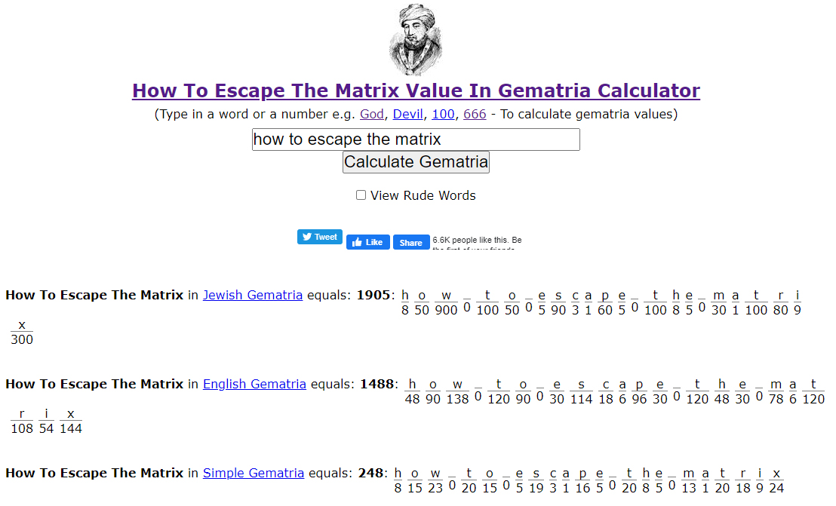836x506 pixels.
Task: Open the '666' example number link
Action: pyautogui.click(x=475, y=115)
